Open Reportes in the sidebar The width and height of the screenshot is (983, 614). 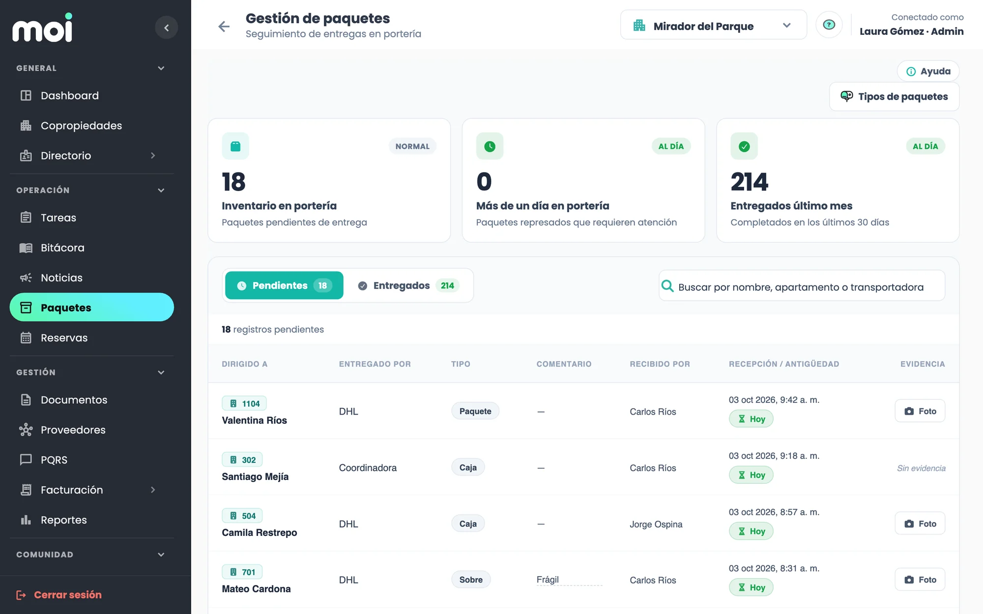[x=92, y=520]
